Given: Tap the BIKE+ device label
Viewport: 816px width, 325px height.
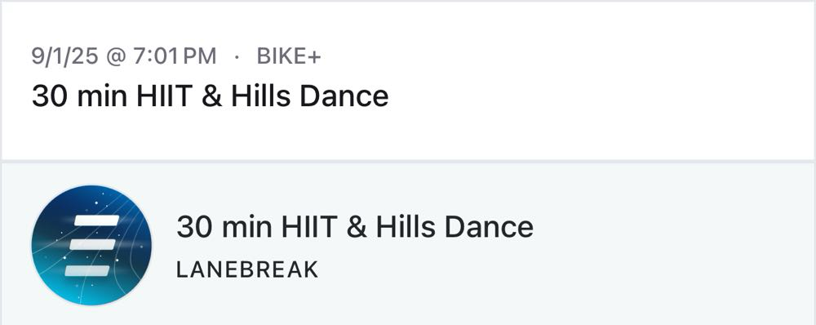Looking at the screenshot, I should [x=289, y=56].
